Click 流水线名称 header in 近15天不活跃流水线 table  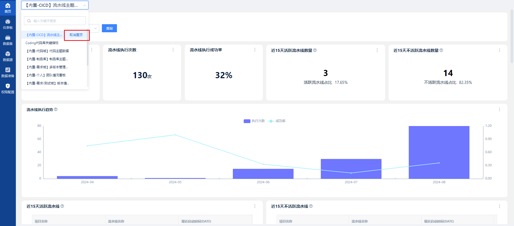pyautogui.click(x=360, y=221)
